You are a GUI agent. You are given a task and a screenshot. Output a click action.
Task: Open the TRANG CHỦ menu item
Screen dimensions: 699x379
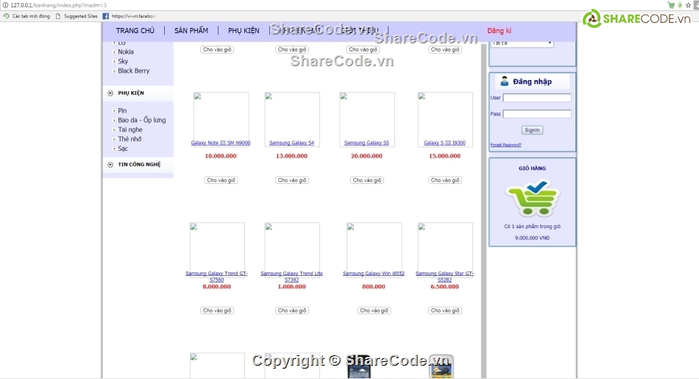(x=135, y=31)
